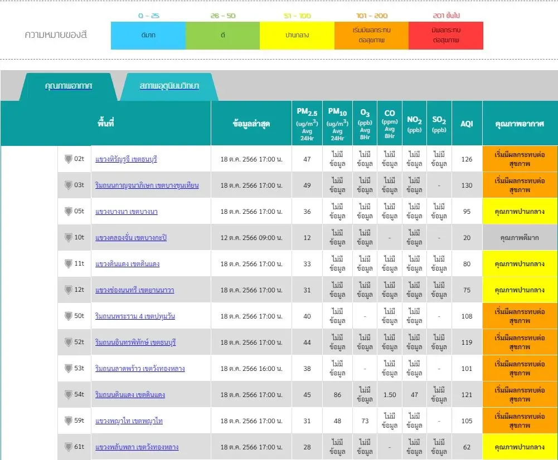The image size is (558, 460).
Task: Click the CO (ppm) column header
Action: click(x=390, y=124)
